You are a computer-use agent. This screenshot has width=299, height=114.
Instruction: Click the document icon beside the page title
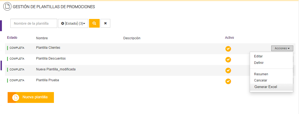[x=7, y=6]
